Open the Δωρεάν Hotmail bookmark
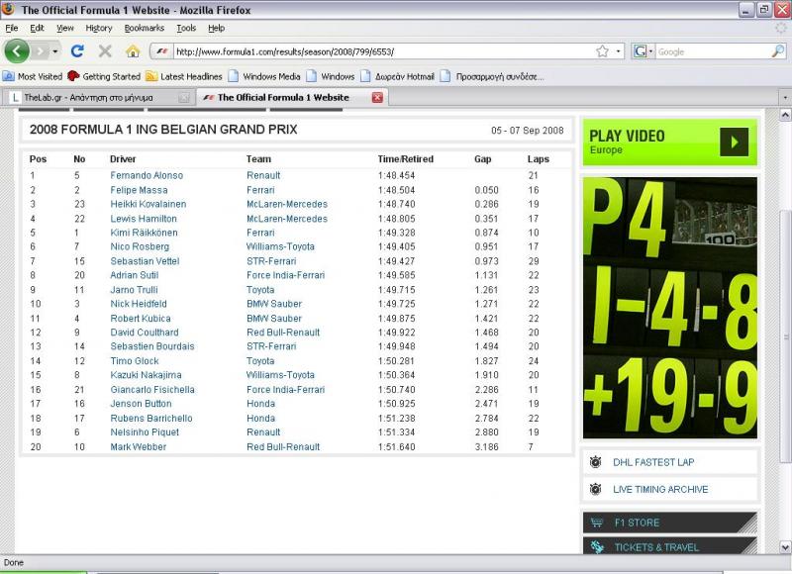The height and width of the screenshot is (574, 792). tap(397, 77)
